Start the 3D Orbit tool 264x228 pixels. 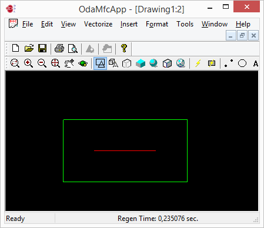pyautogui.click(x=83, y=63)
